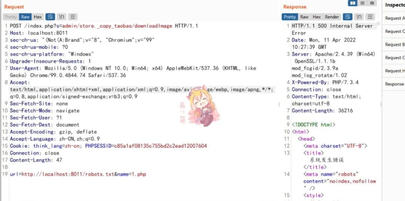Click the X-Powered-By: PHP/7.3.4 line

pyautogui.click(x=325, y=82)
